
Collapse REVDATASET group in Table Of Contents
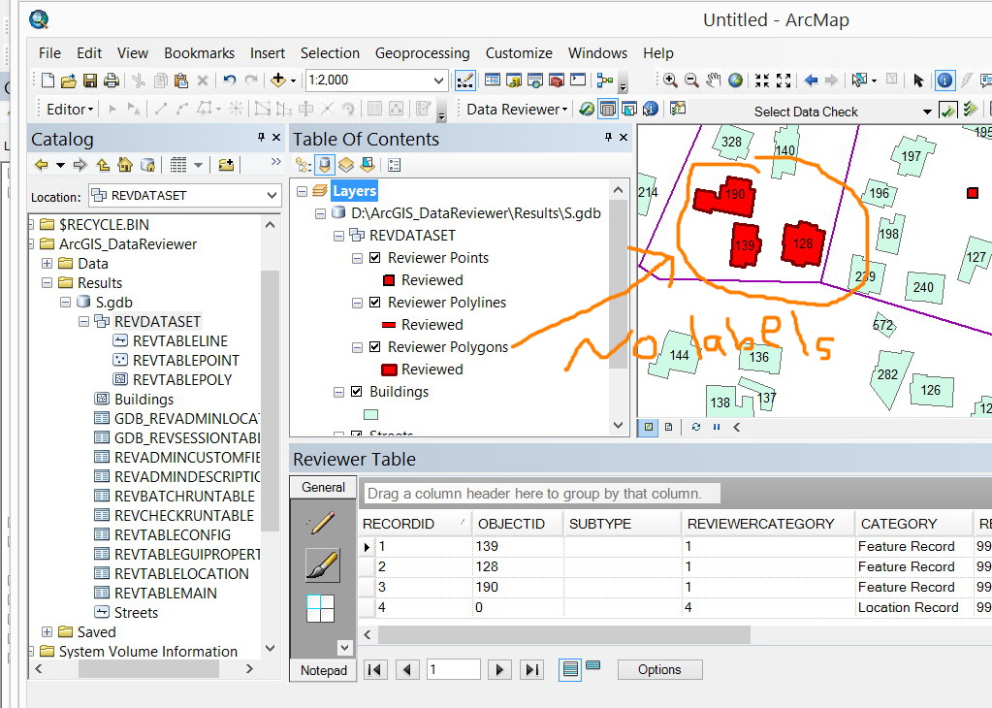(x=338, y=236)
